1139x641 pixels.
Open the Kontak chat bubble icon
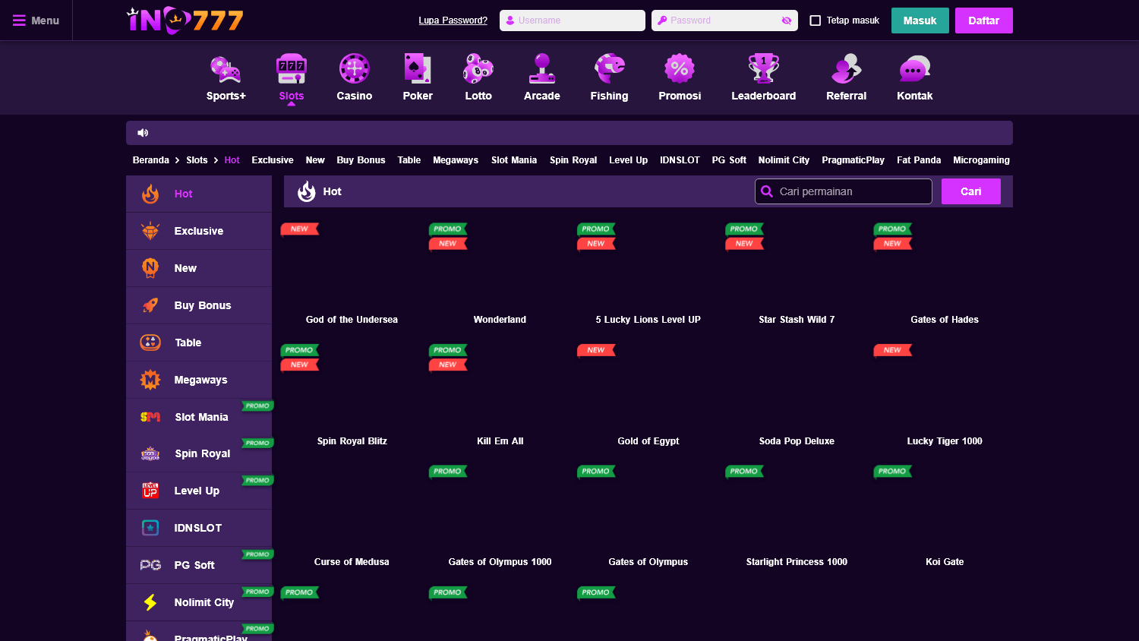(x=914, y=69)
